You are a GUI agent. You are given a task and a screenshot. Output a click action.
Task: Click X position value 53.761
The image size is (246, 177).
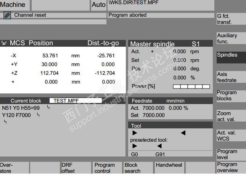click(50, 55)
